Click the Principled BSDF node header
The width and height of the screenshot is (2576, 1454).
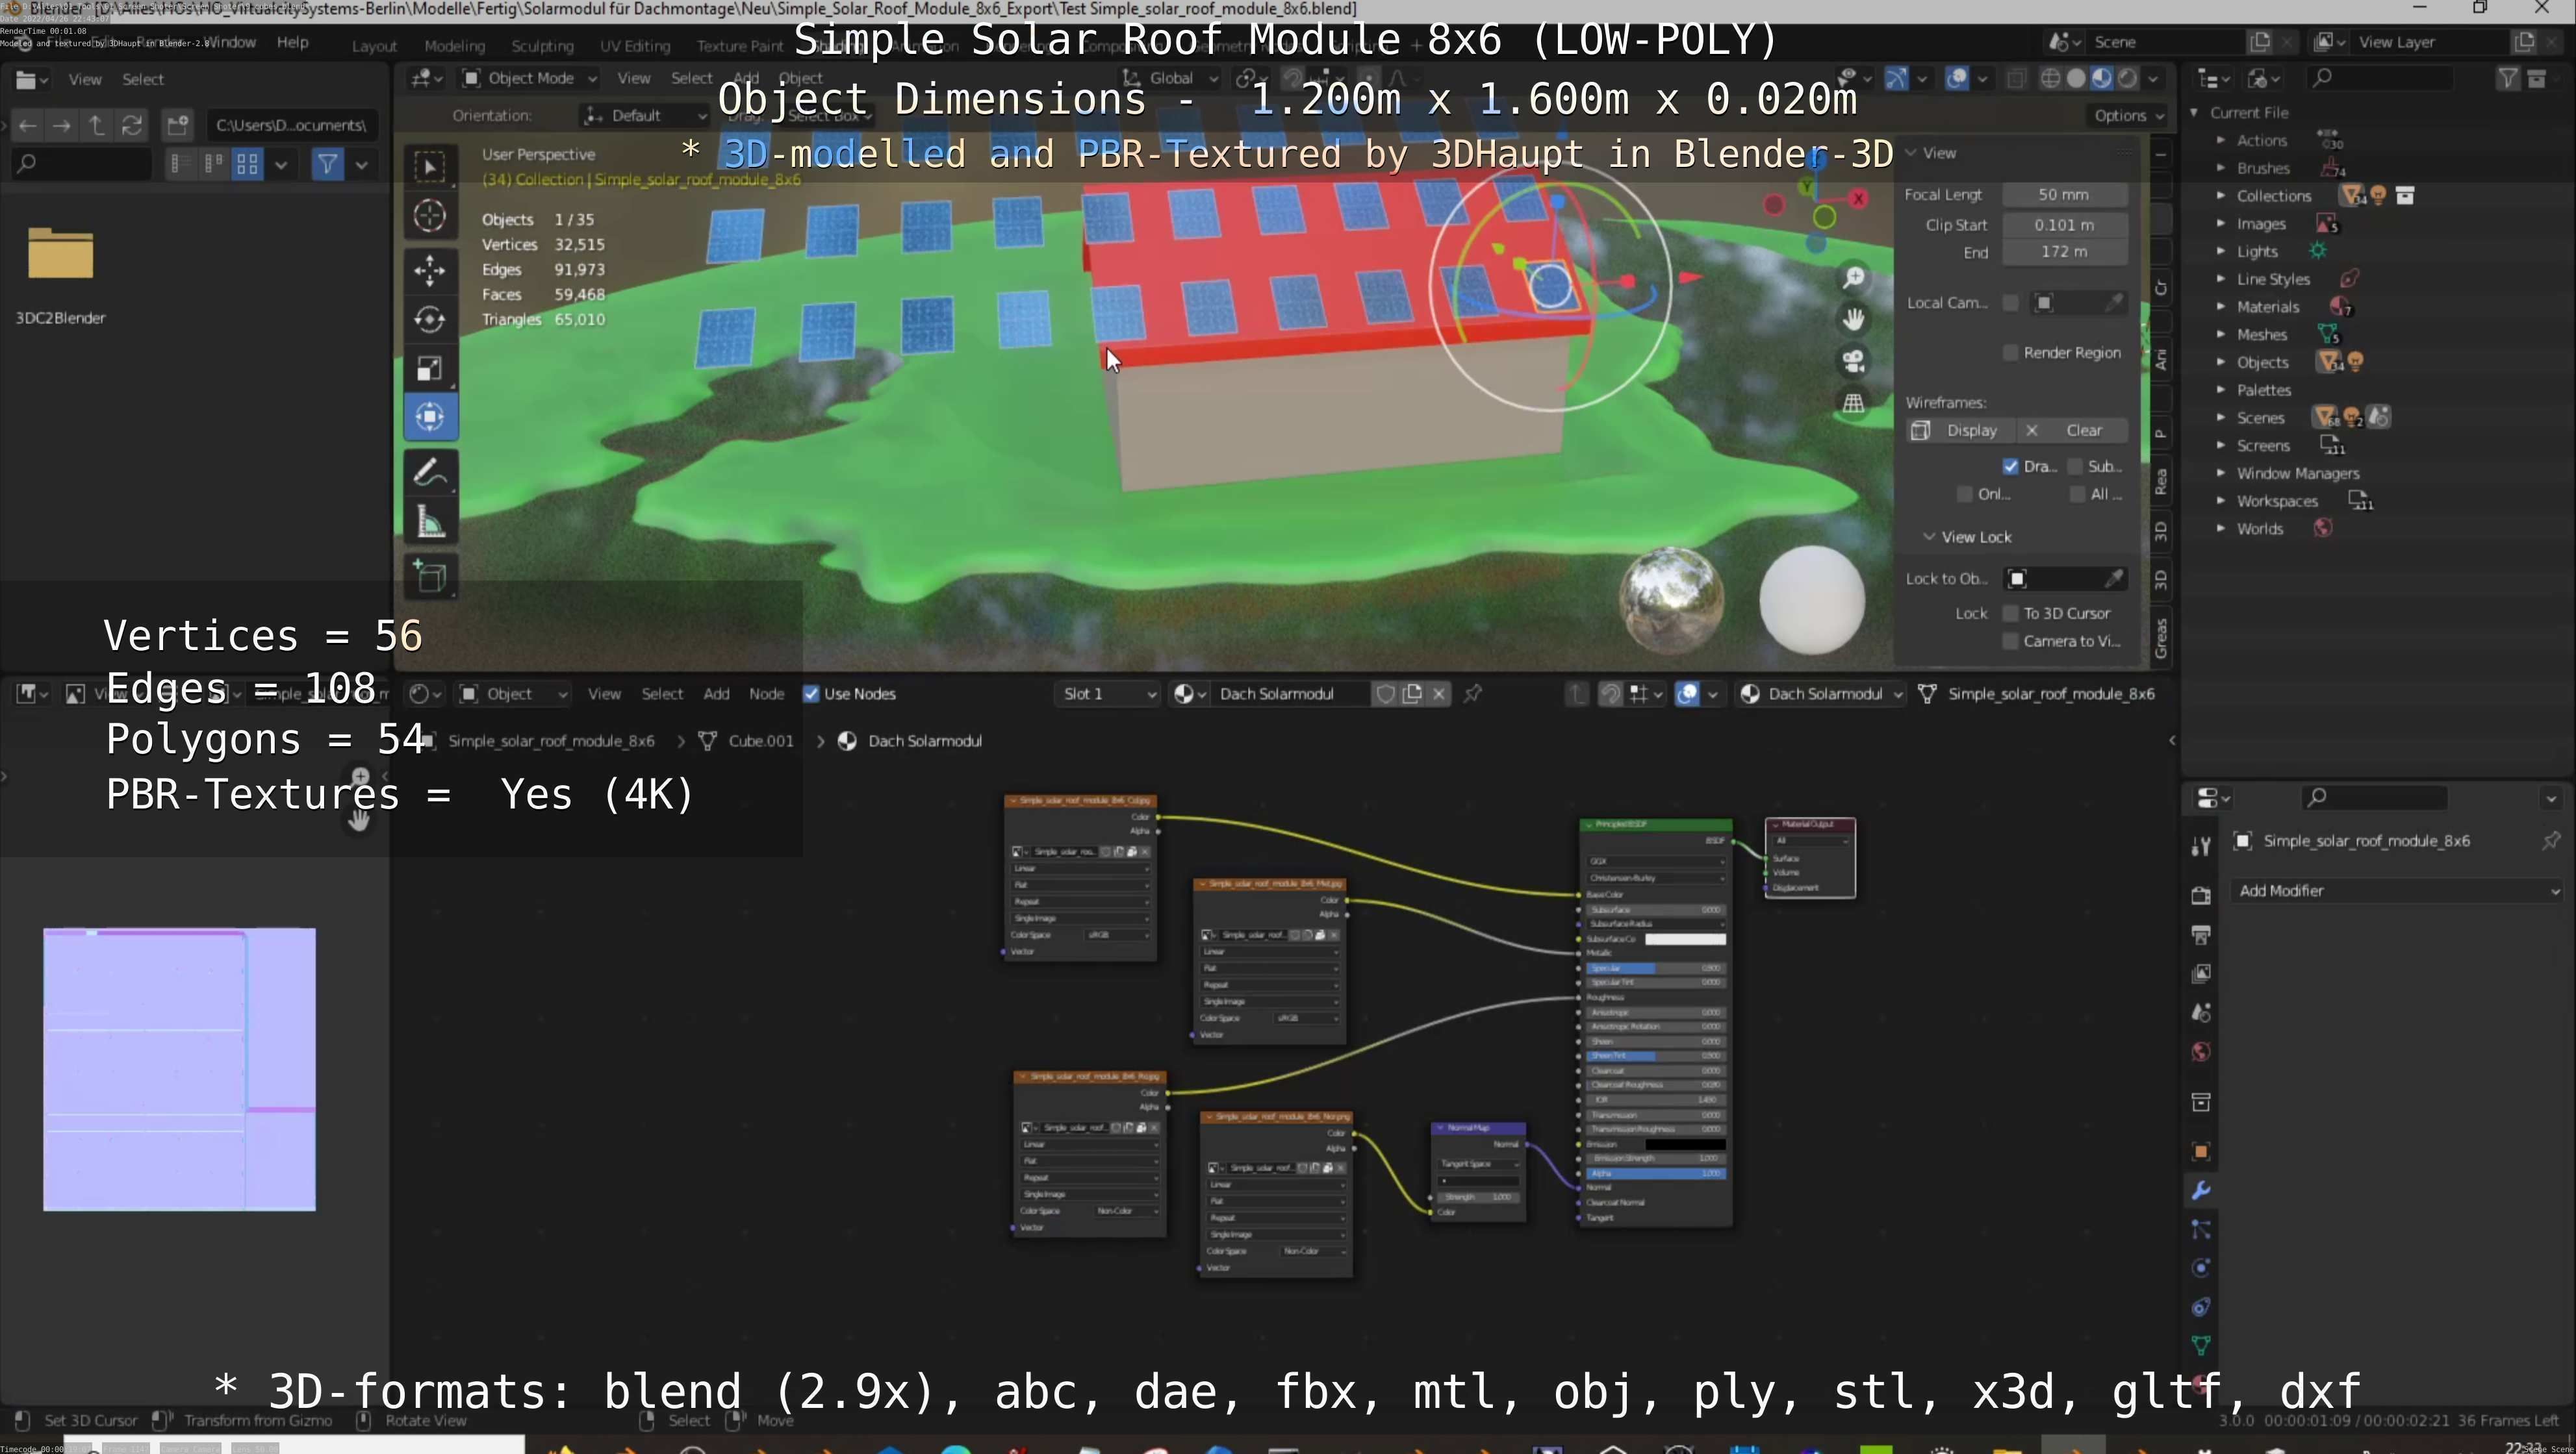pyautogui.click(x=1655, y=825)
